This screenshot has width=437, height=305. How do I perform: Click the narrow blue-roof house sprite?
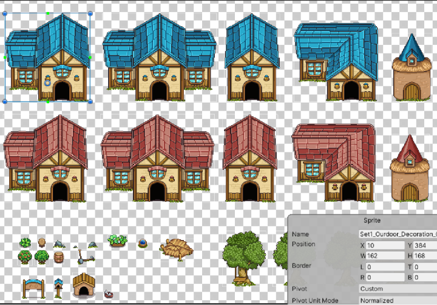click(251, 58)
